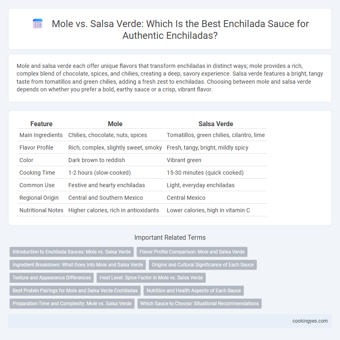Image resolution: width=340 pixels, height=340 pixels.
Task: Open Flavor Profile Comparison tag
Action: [x=192, y=252]
